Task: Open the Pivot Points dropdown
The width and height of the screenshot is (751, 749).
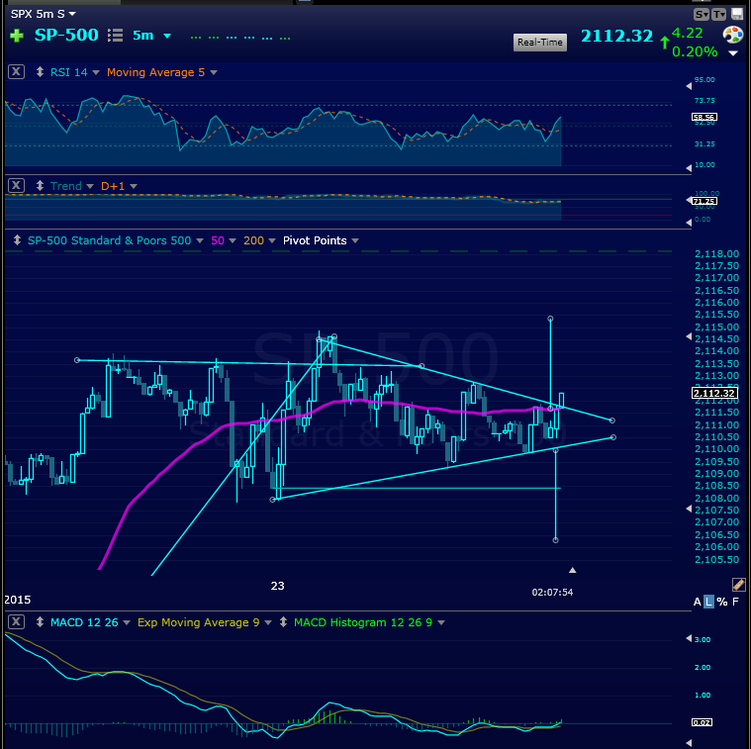Action: pos(355,240)
